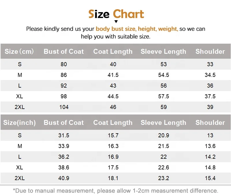Click the sleeve length value 57.5

(x=163, y=96)
